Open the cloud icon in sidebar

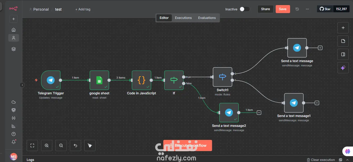pyautogui.click(x=14, y=102)
